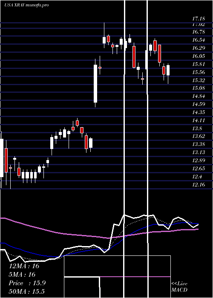Click the tall white gap-up candle near 15
This screenshot has height=298, width=213.
pos(95,83)
